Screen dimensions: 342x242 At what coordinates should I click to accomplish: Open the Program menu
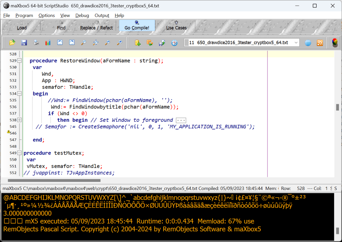[x=24, y=15]
